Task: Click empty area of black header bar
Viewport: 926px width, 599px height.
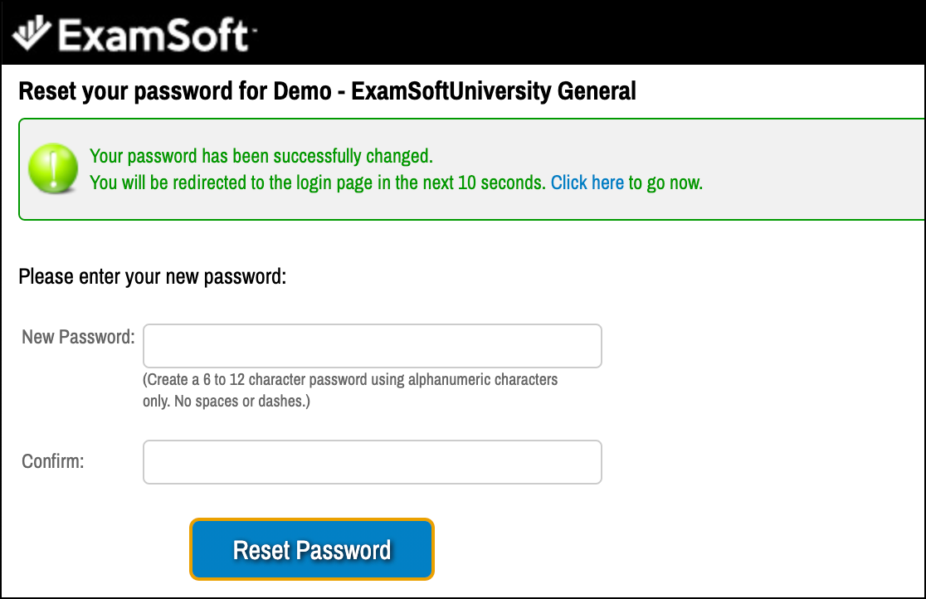Action: [x=581, y=33]
